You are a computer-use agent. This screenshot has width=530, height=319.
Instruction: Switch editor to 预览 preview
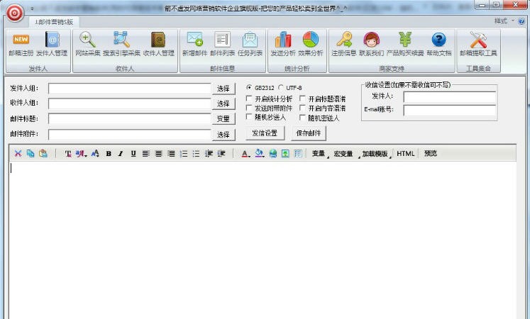click(x=430, y=154)
